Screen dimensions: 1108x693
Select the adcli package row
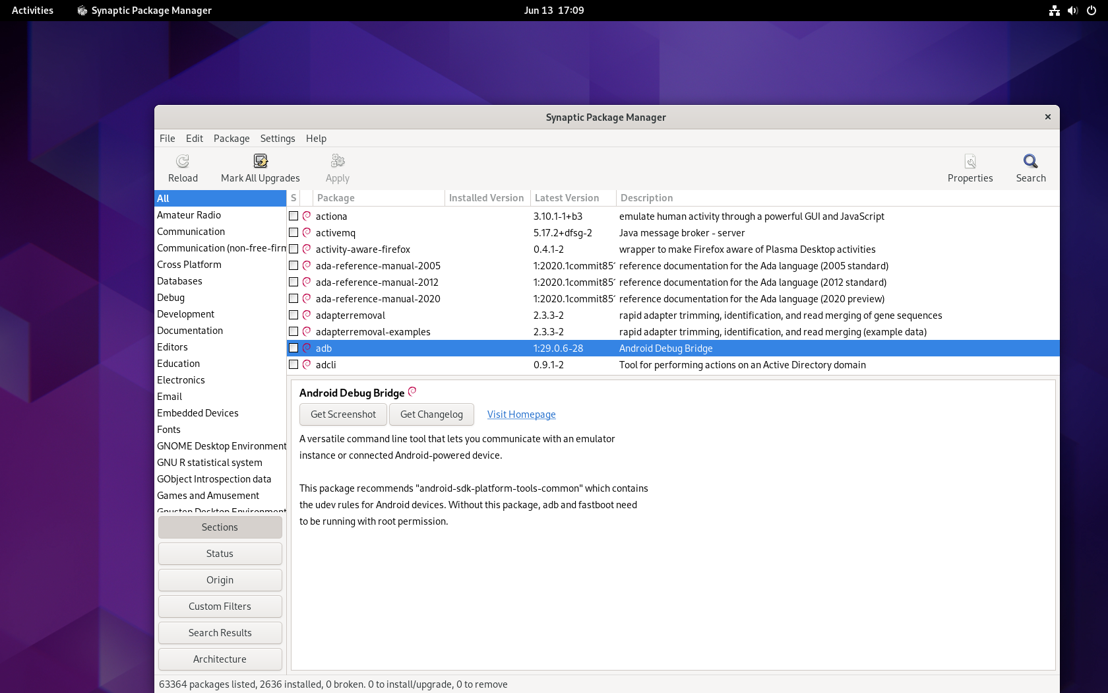[673, 365]
